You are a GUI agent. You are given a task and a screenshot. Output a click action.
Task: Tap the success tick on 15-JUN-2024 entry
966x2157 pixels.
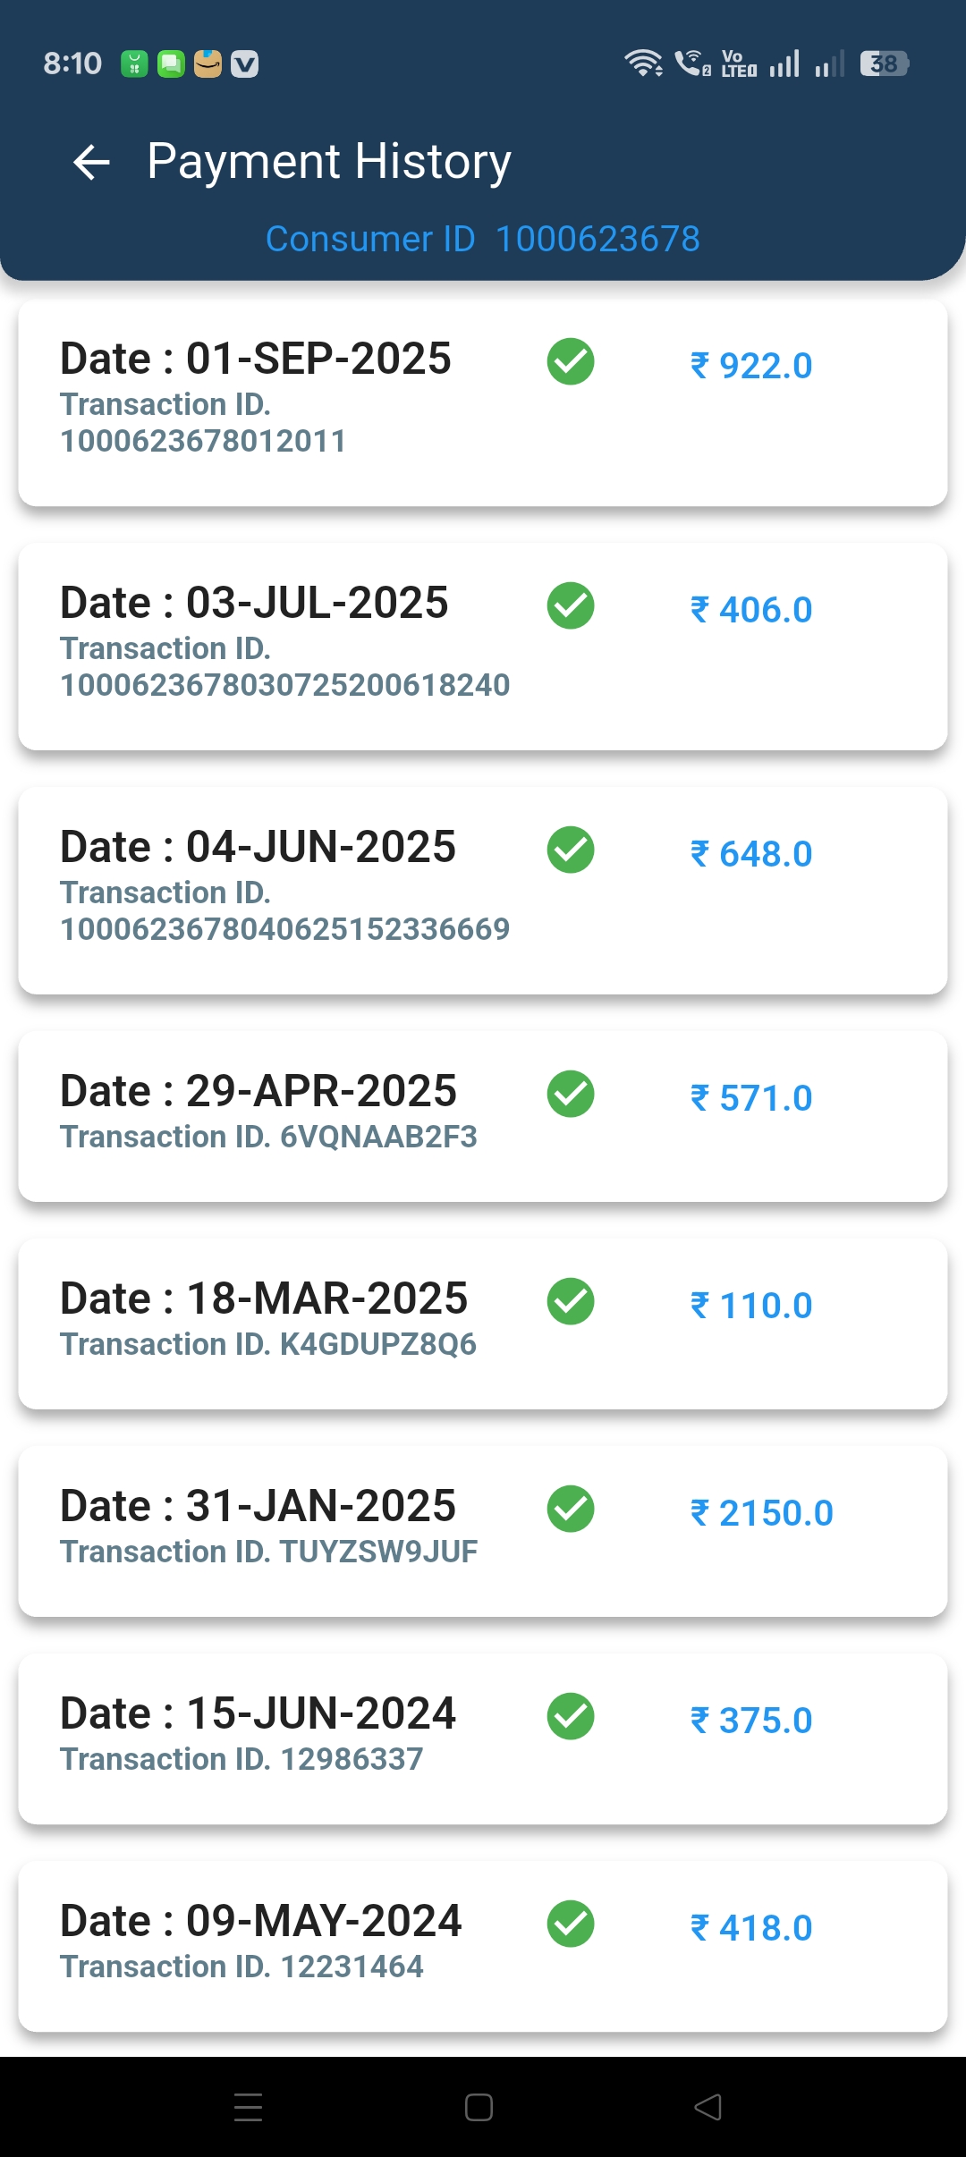click(x=571, y=1717)
